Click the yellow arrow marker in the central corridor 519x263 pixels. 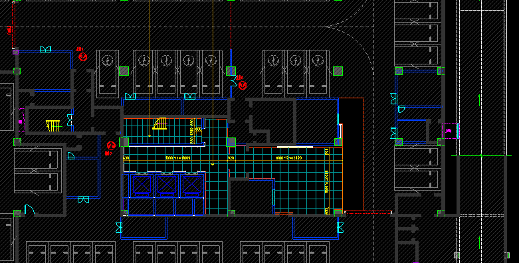213,163
